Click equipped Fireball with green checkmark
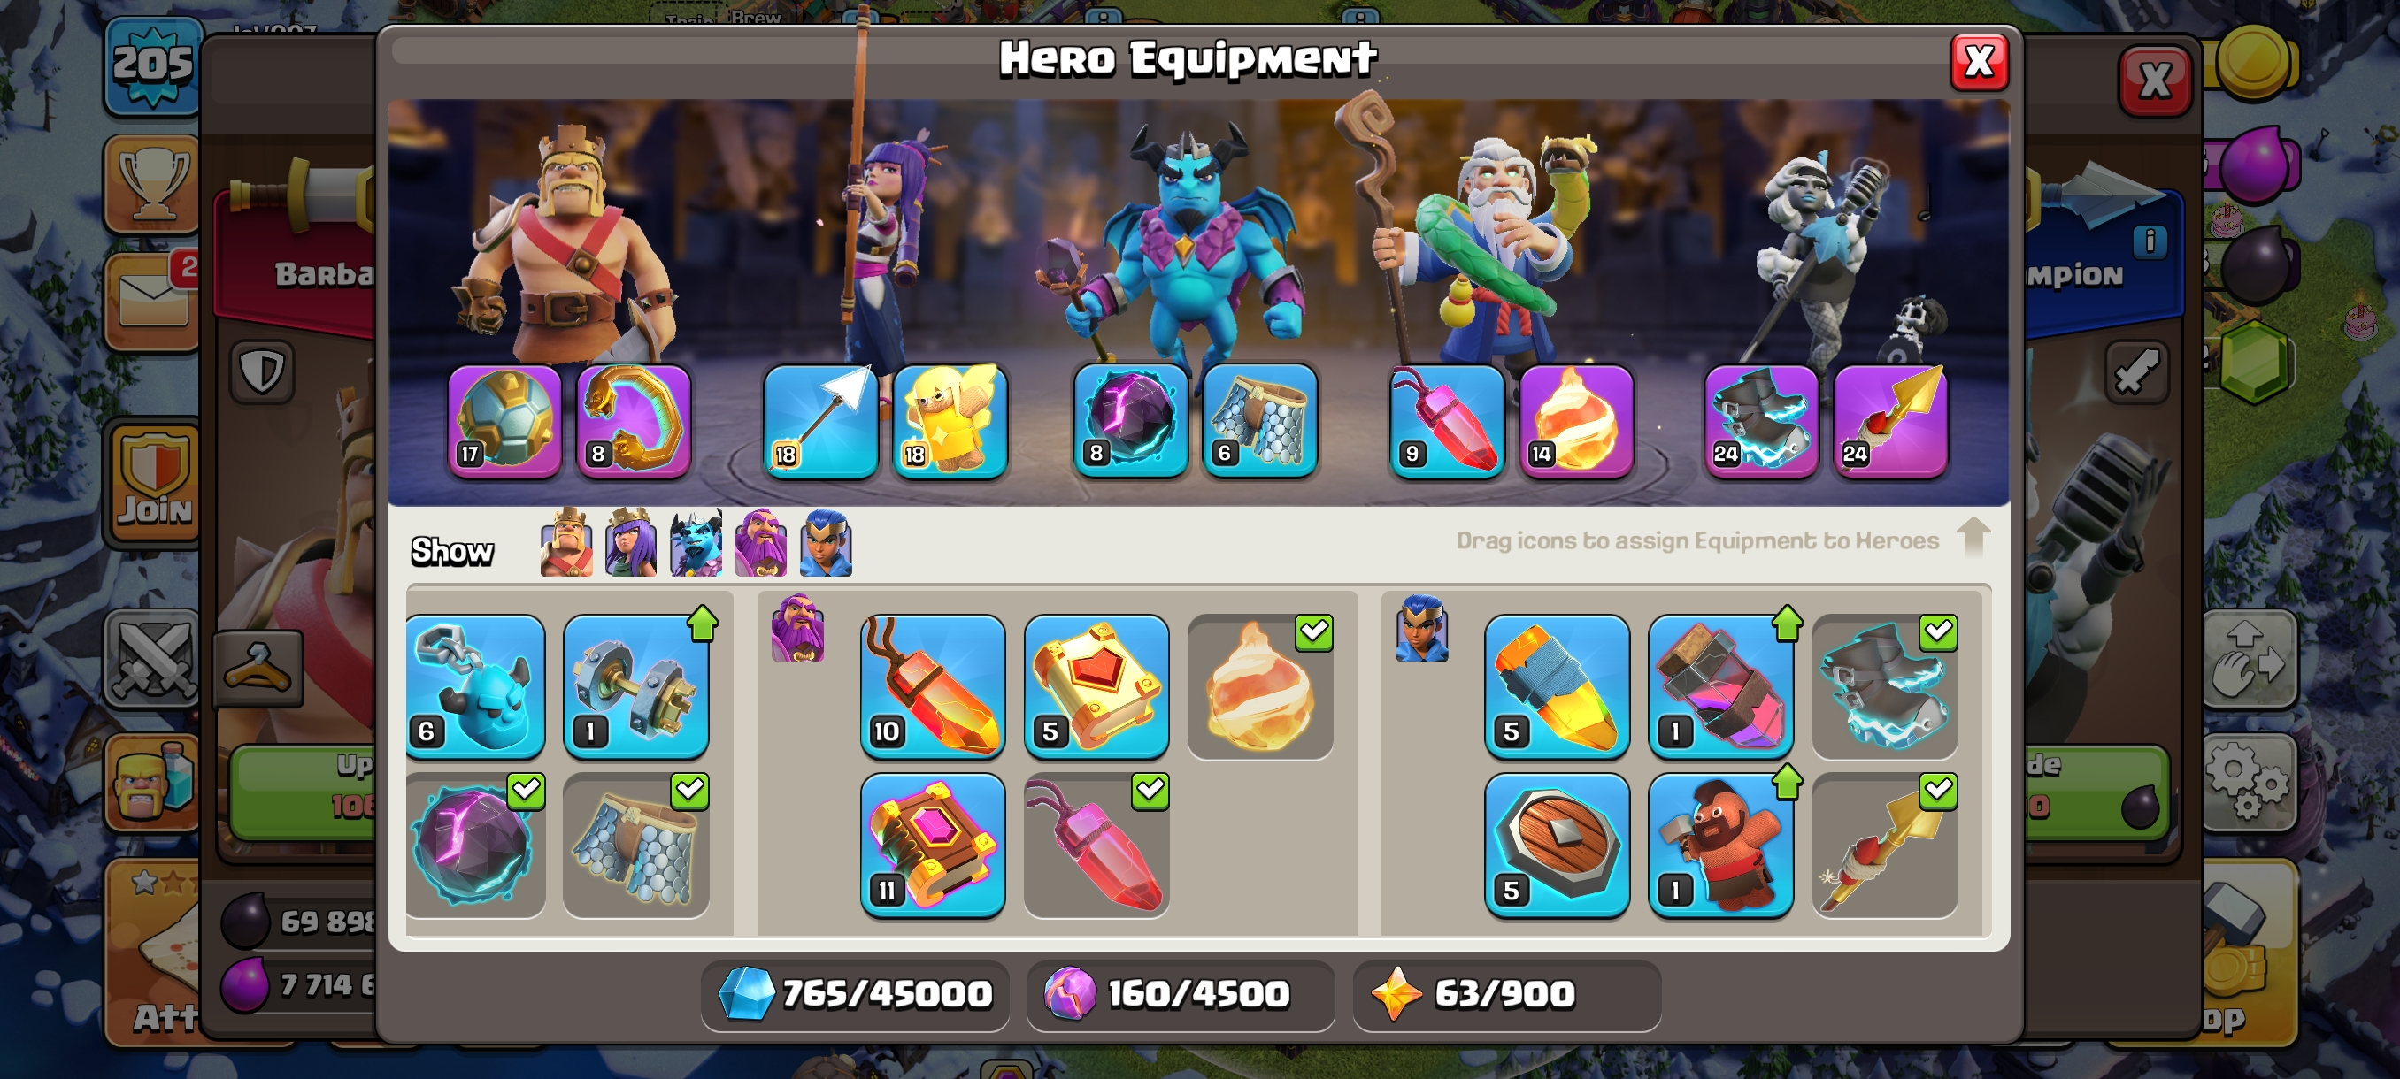Screen dimensions: 2400x1079 (1259, 686)
